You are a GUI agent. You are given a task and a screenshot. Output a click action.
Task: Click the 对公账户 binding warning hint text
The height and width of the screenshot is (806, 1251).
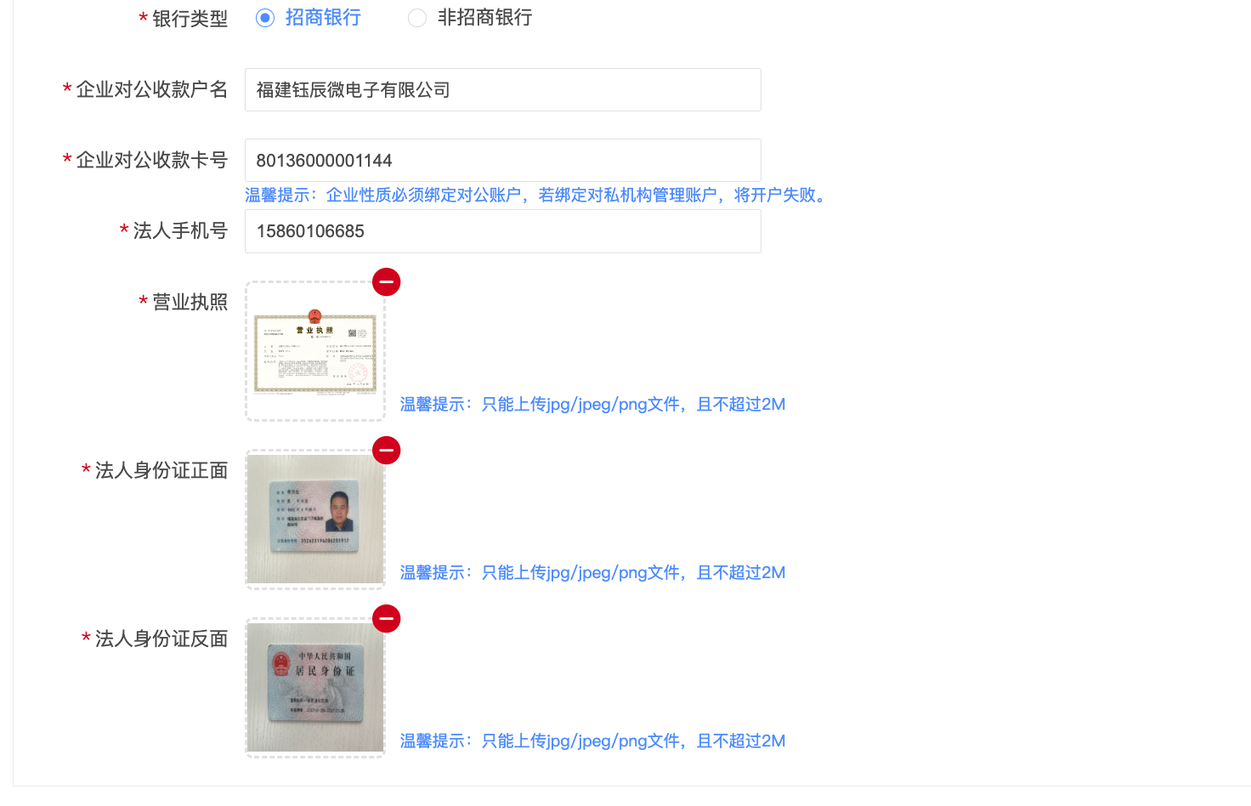(x=537, y=196)
